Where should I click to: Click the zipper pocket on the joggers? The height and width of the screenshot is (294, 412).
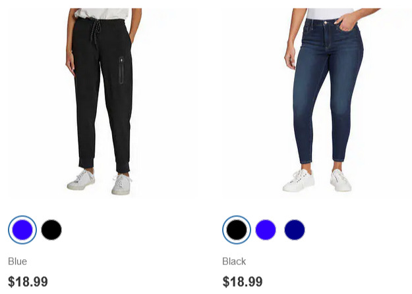pyautogui.click(x=121, y=70)
